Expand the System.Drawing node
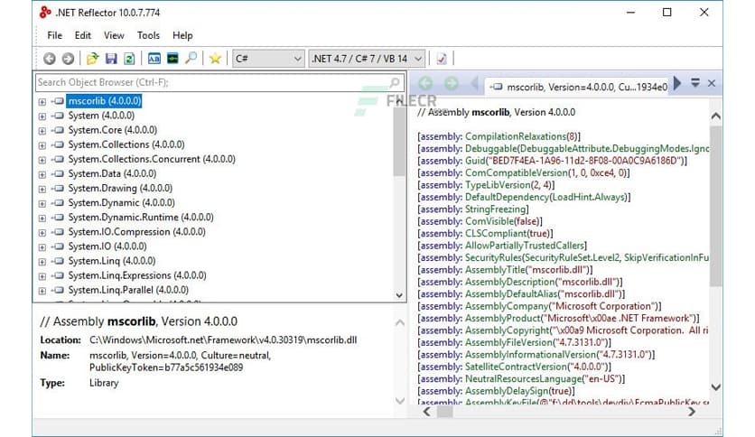755x437 pixels. pos(42,189)
